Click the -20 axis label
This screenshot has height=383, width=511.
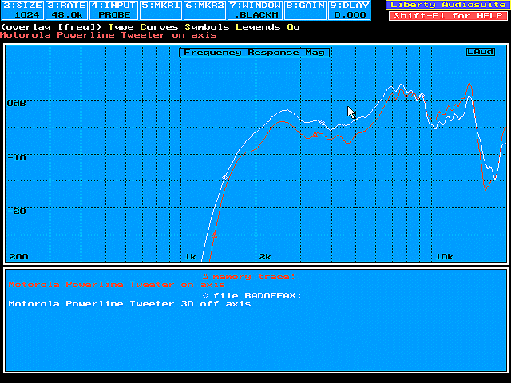pyautogui.click(x=16, y=211)
